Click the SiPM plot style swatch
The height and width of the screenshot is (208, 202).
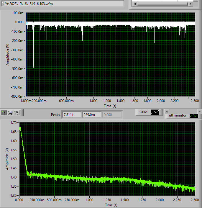pyautogui.click(x=155, y=112)
